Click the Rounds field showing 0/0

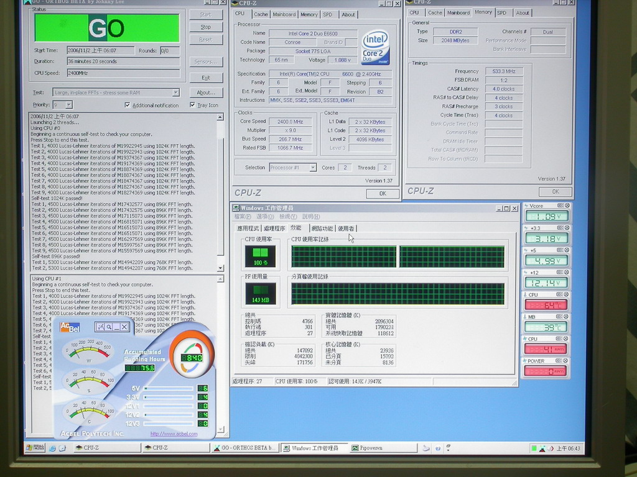coord(170,51)
